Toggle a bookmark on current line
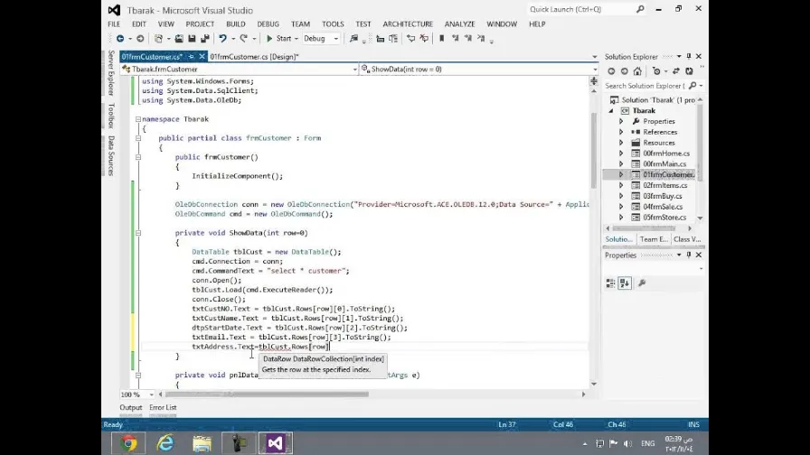The height and width of the screenshot is (455, 810). [x=442, y=39]
